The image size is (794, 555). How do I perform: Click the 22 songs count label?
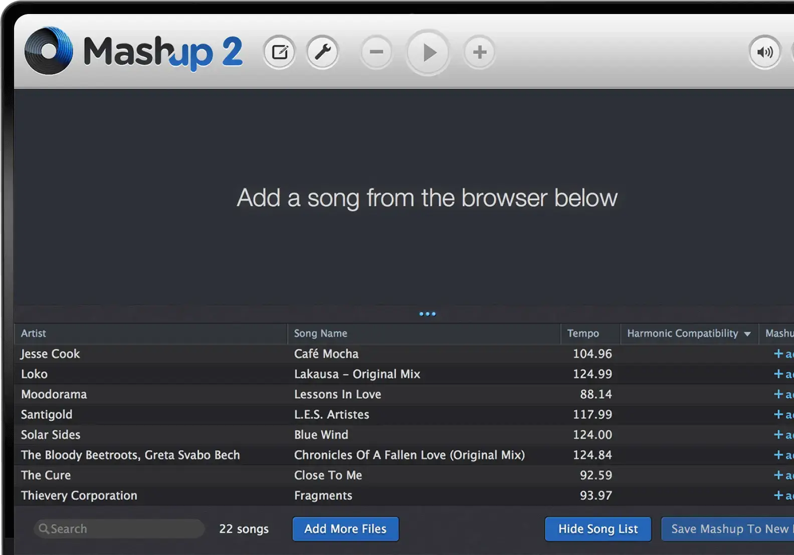244,529
